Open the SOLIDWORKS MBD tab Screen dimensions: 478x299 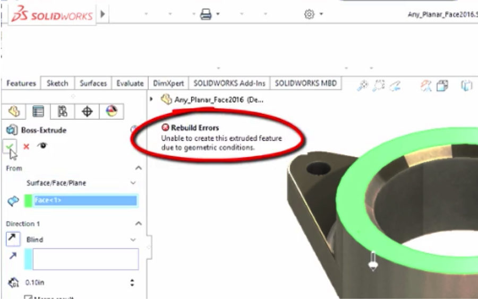click(306, 83)
